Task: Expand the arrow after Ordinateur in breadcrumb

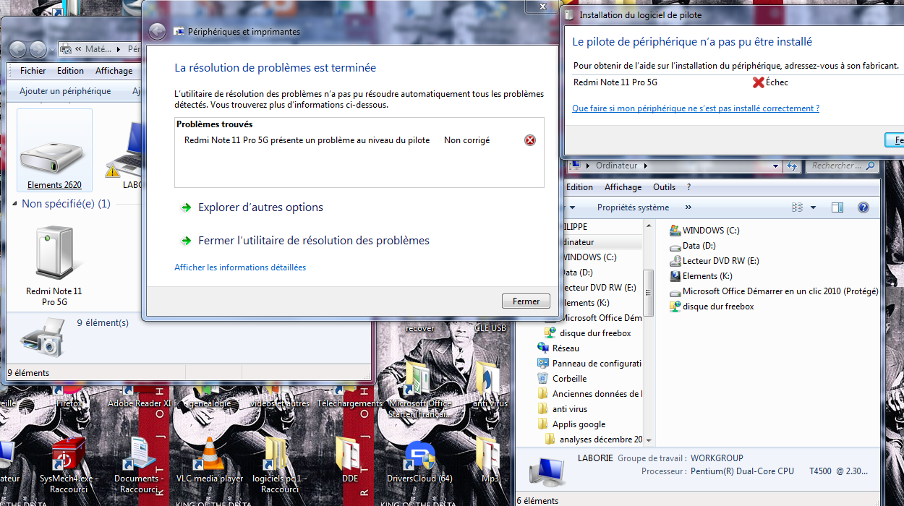Action: click(646, 166)
